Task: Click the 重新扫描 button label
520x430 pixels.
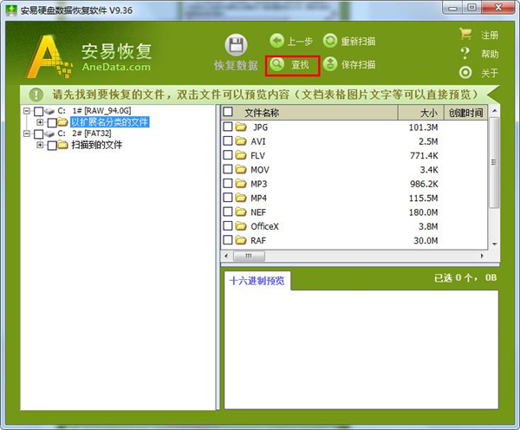Action: click(359, 41)
